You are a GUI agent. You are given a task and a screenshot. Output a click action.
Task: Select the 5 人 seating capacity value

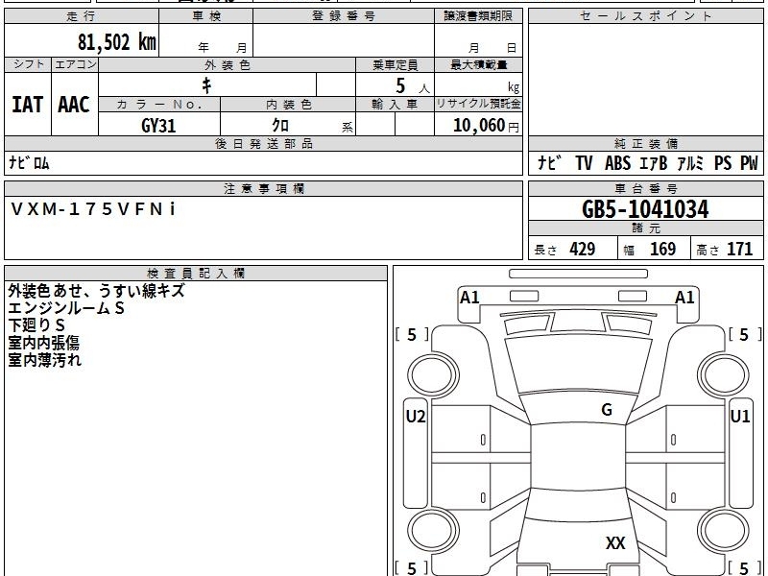[x=413, y=86]
